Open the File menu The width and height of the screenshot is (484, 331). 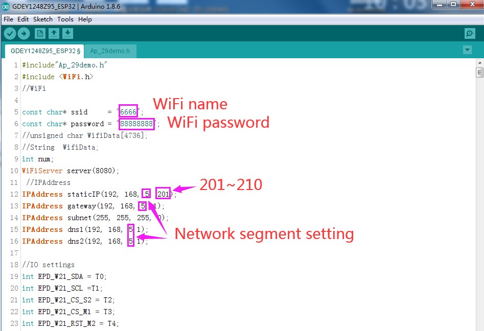[8, 19]
